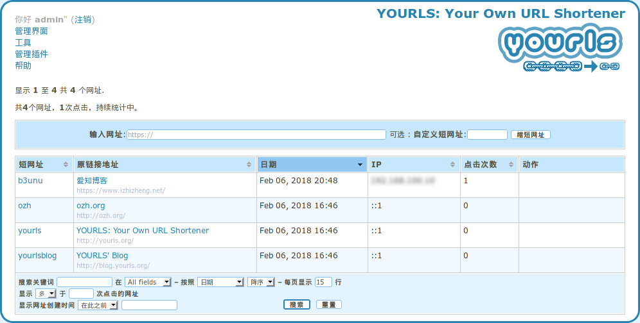The height and width of the screenshot is (323, 640).
Task: Focus the 输入网址 URL input field
Action: point(256,135)
